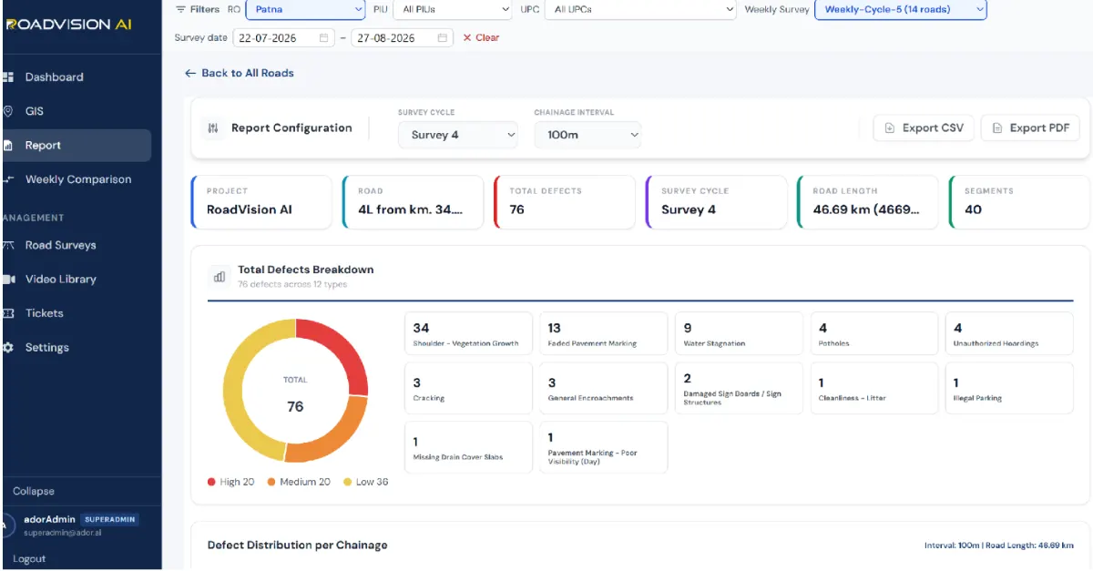Image resolution: width=1093 pixels, height=571 pixels.
Task: Open the Tickets icon in the sidebar
Action: (x=8, y=313)
